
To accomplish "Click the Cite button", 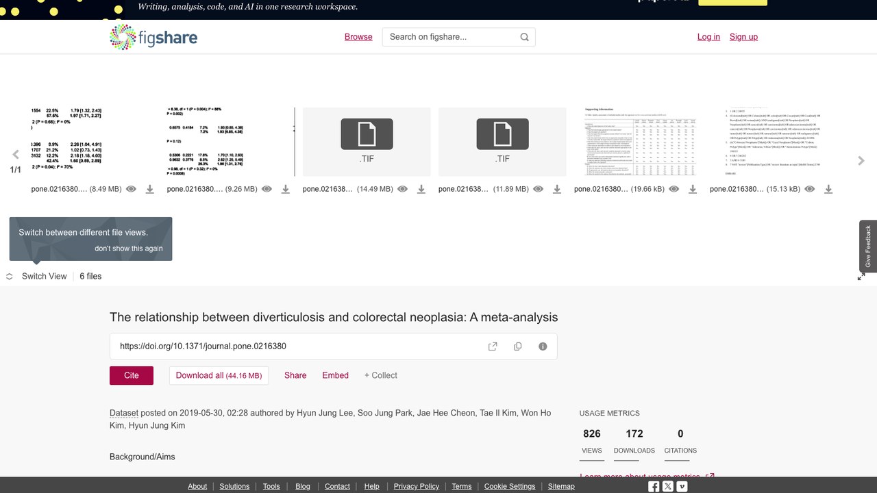I will point(132,375).
